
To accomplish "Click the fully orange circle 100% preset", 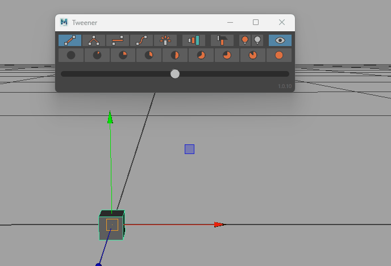I will click(279, 55).
